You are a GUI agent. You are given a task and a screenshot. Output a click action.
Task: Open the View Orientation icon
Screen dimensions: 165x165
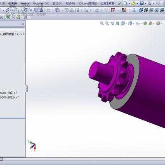tap(123, 24)
